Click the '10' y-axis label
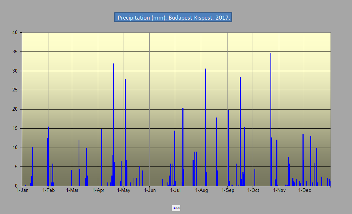 pos(15,148)
